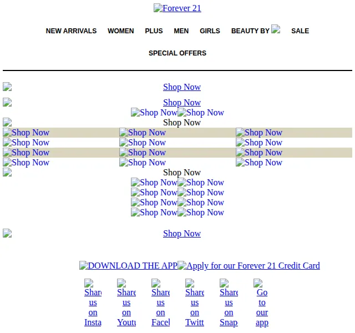The height and width of the screenshot is (333, 355).
Task: Click the broken image beside BEAUTY BY
Action: click(x=276, y=29)
